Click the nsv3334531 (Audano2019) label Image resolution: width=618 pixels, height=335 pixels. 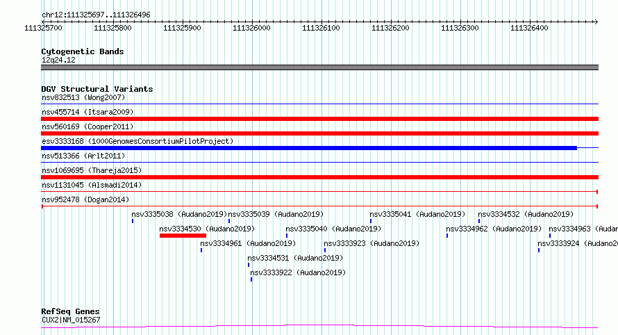click(x=295, y=258)
